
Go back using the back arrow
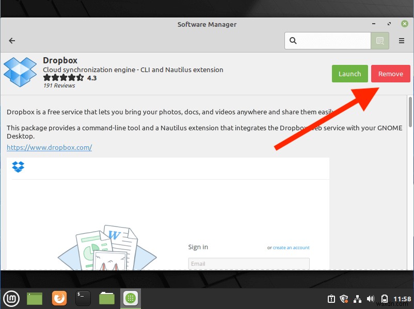click(11, 40)
